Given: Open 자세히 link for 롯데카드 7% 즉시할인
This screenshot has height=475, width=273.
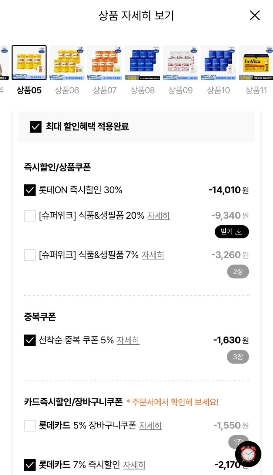Looking at the screenshot, I should click(x=134, y=465).
